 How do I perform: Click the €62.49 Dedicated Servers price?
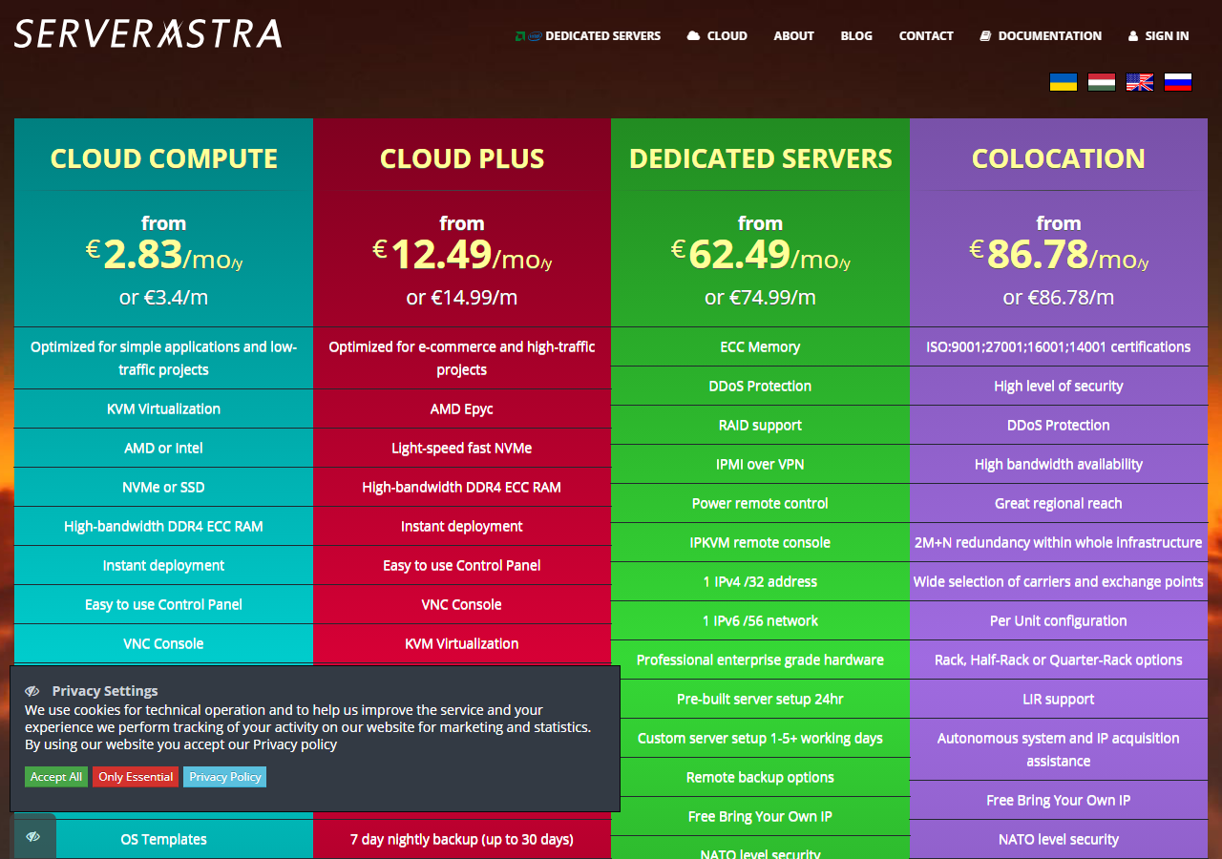pyautogui.click(x=761, y=255)
